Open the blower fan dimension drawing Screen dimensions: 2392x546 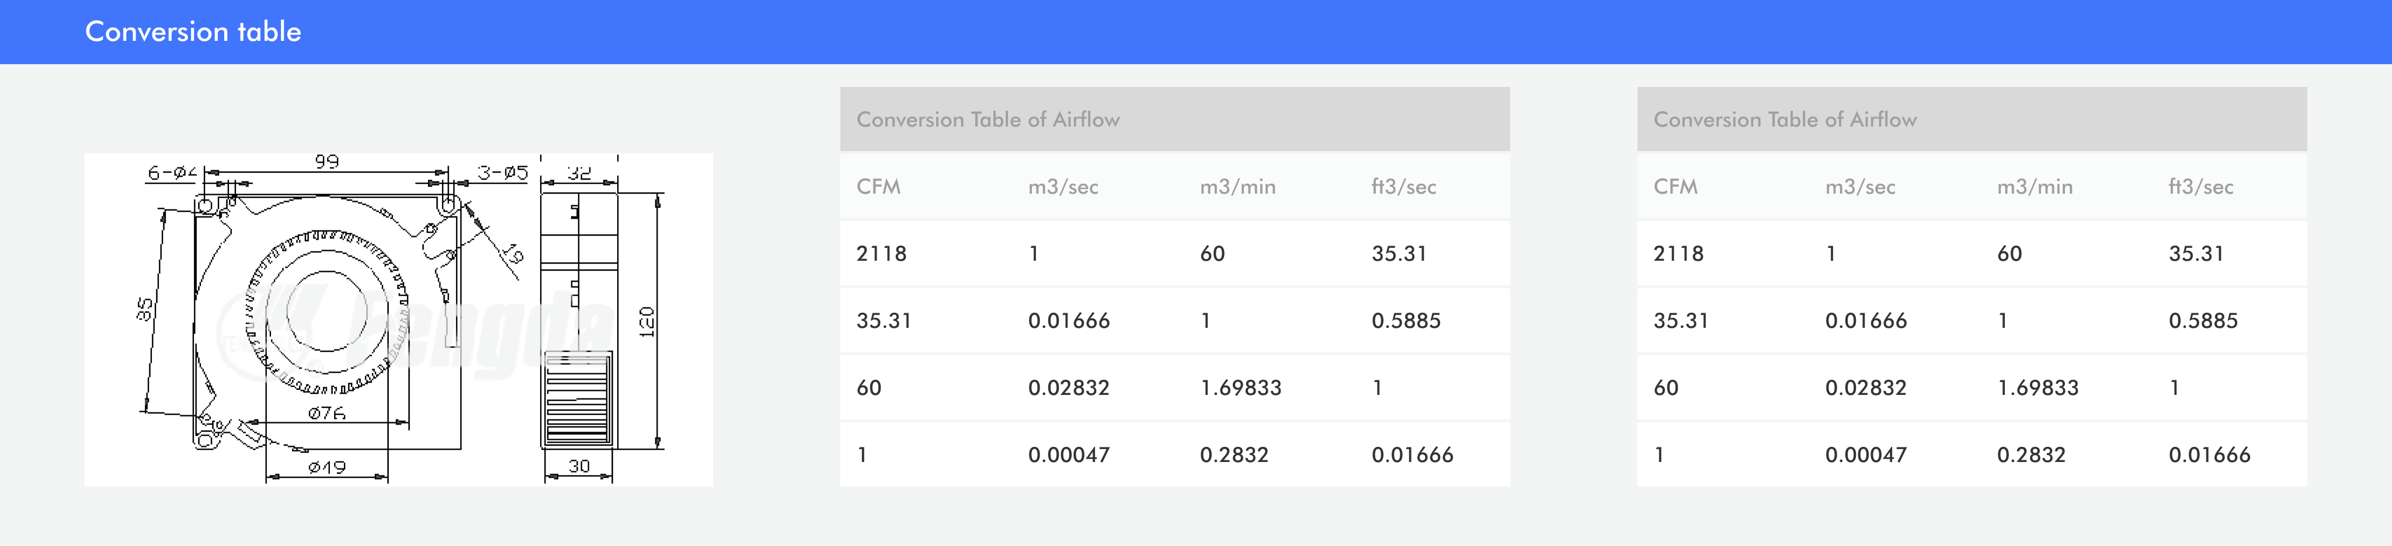398,319
